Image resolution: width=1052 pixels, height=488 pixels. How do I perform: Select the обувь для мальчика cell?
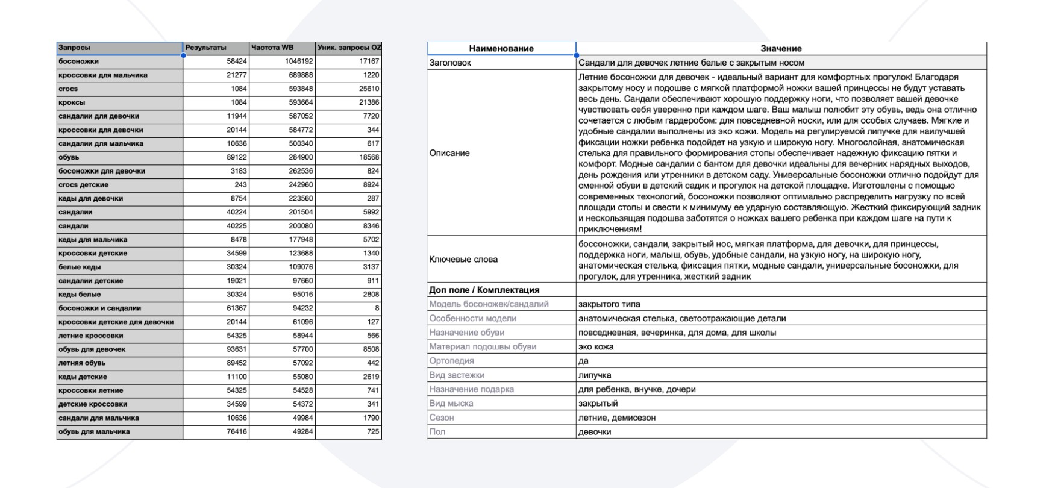pyautogui.click(x=119, y=431)
